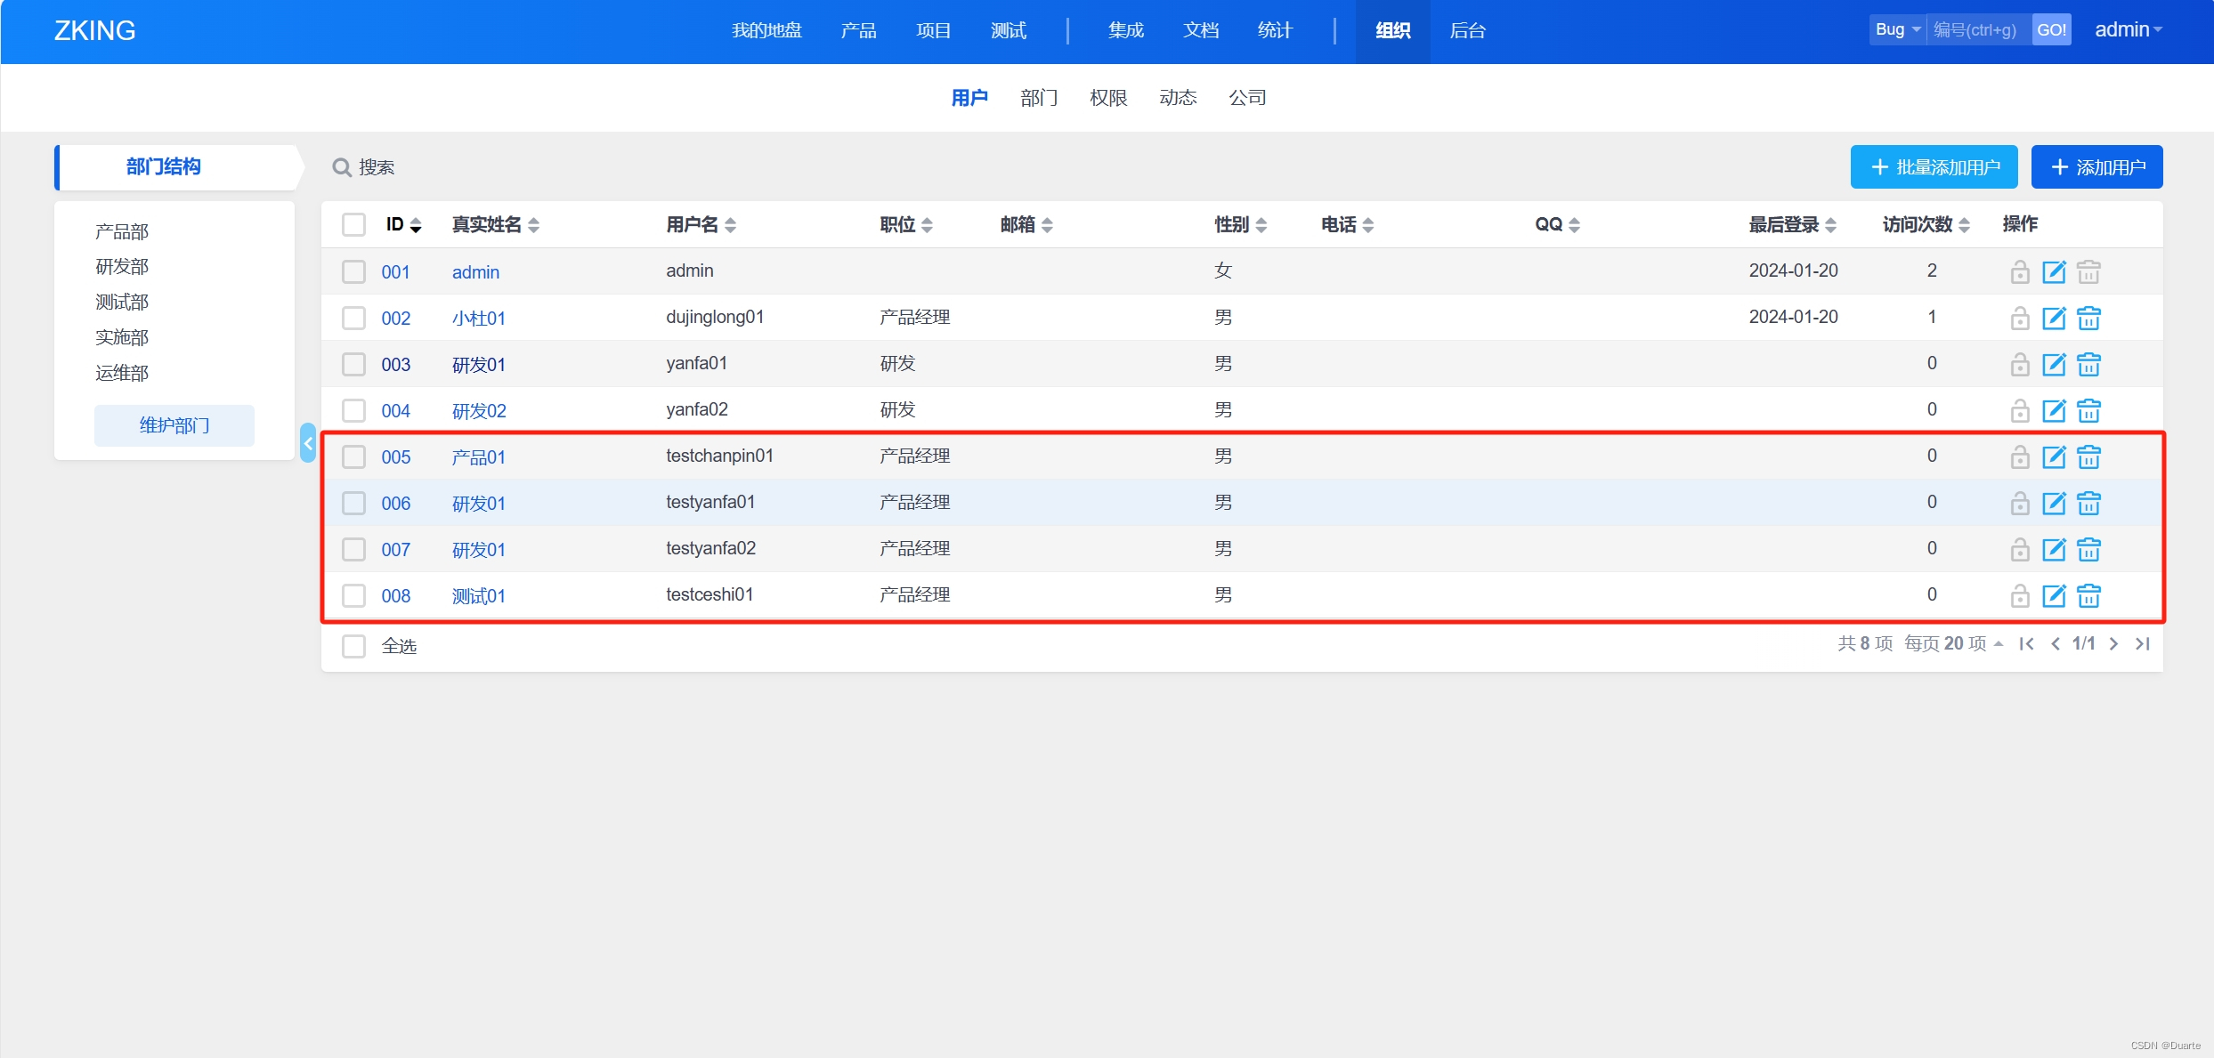The height and width of the screenshot is (1058, 2214).
Task: Click the 添加用户 button
Action: pos(2096,167)
